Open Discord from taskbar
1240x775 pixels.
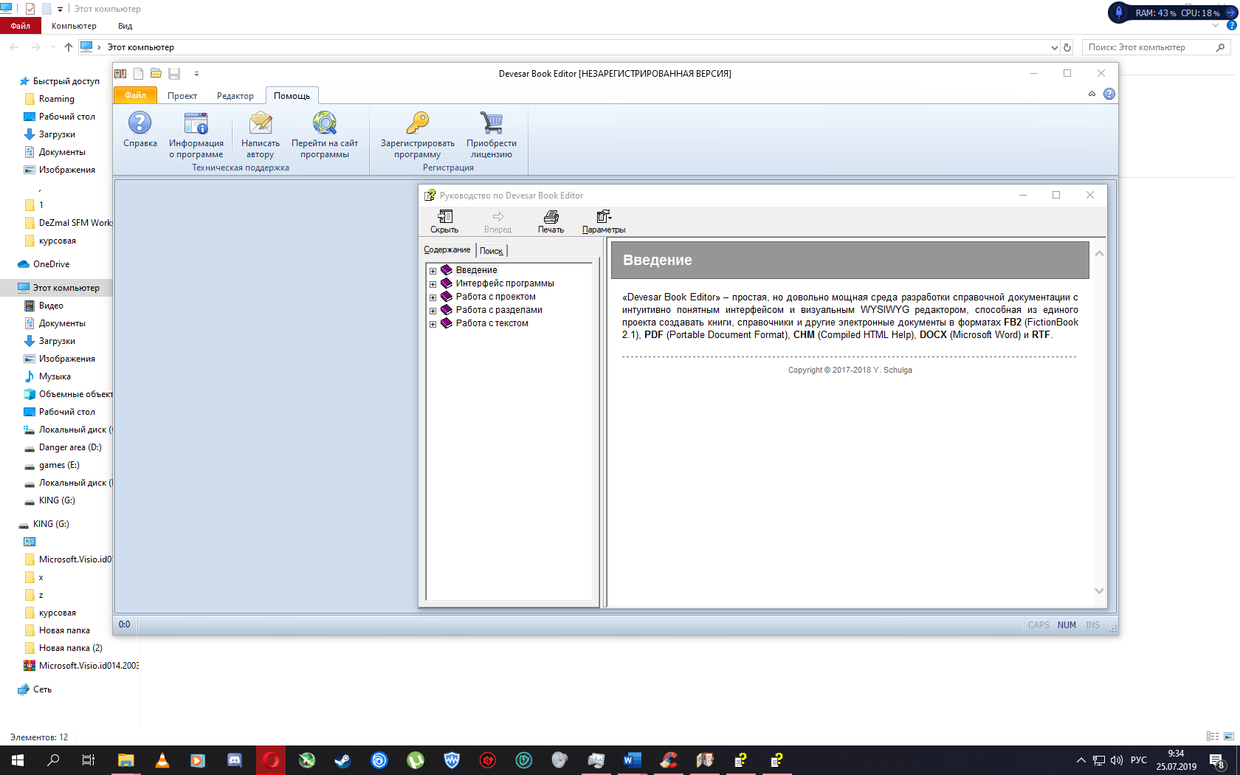coord(235,760)
